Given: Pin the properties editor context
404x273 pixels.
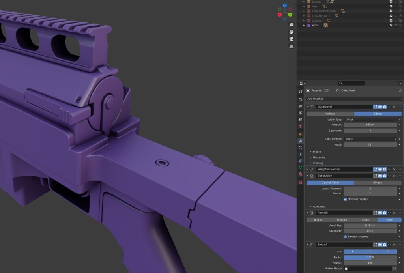Looking at the screenshot, I should click(400, 90).
